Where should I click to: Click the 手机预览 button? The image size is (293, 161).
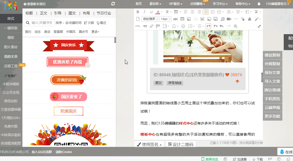(272, 99)
